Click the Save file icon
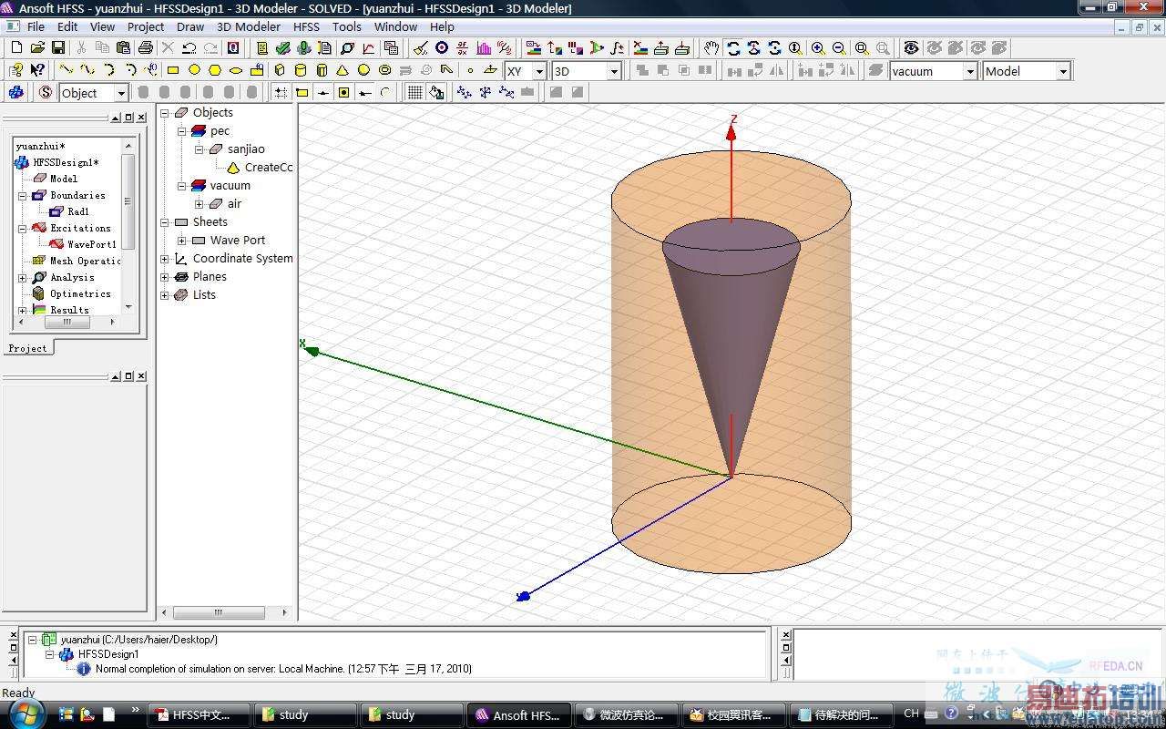This screenshot has height=729, width=1166. [x=57, y=47]
